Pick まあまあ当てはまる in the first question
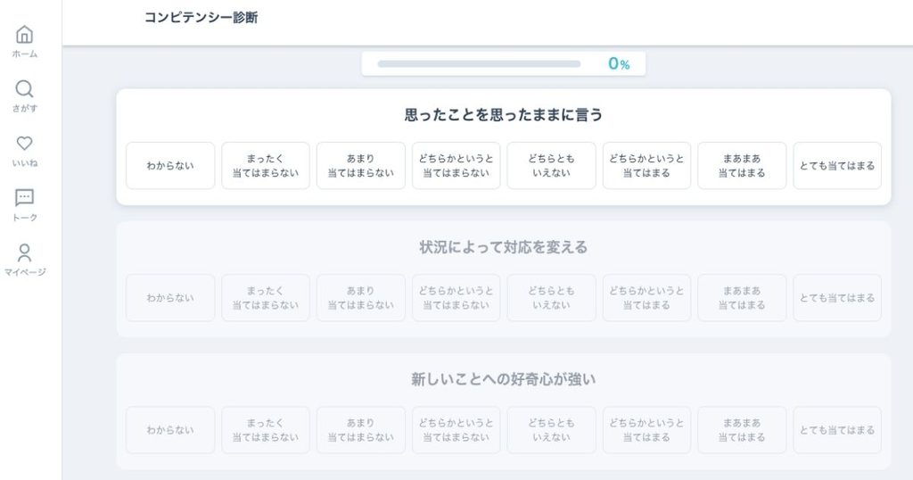Image resolution: width=913 pixels, height=480 pixels. (x=742, y=165)
